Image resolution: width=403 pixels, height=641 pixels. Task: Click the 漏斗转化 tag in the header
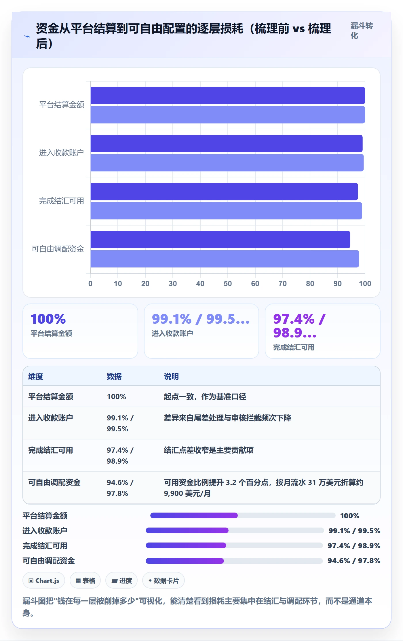[x=362, y=31]
